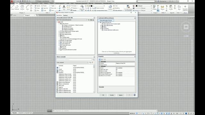Click the Gruppo icon in the ribbon
The height and width of the screenshot is (115, 205).
click(x=154, y=7)
